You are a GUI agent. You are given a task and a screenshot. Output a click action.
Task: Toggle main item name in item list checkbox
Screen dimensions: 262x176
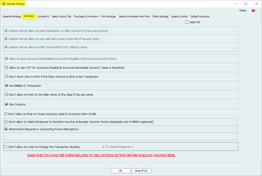(6, 39)
